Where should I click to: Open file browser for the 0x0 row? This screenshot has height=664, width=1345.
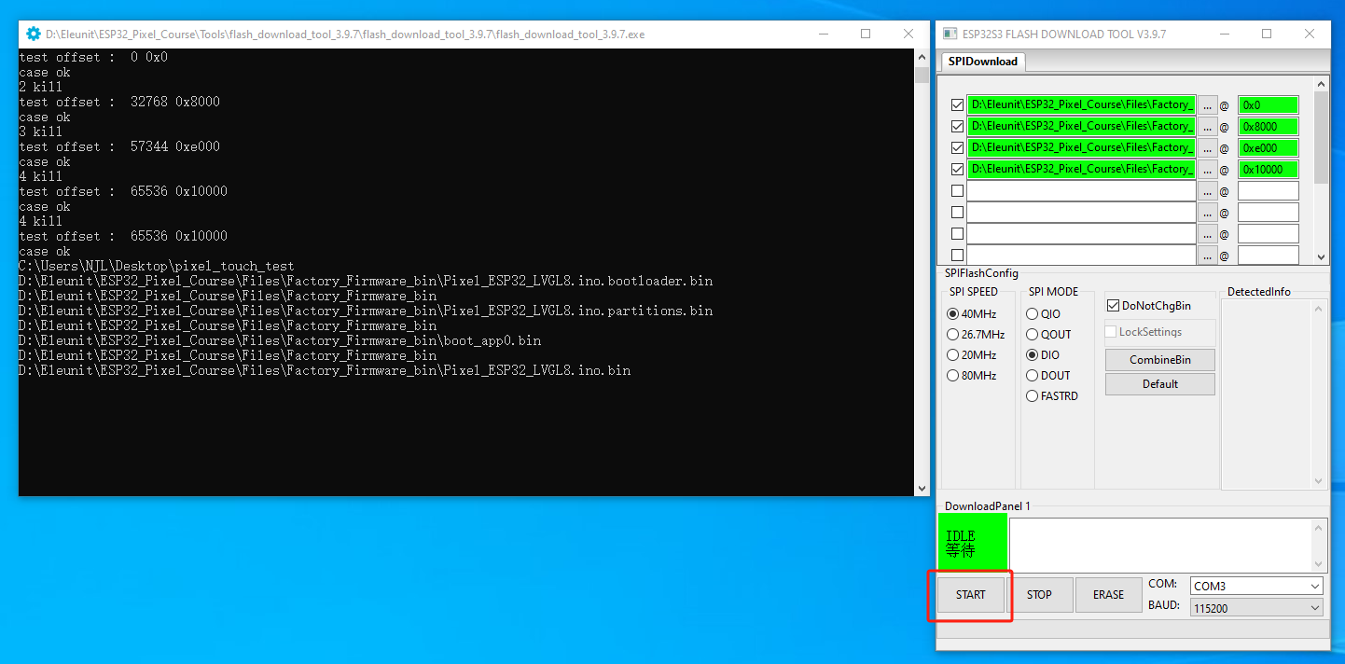tap(1208, 105)
